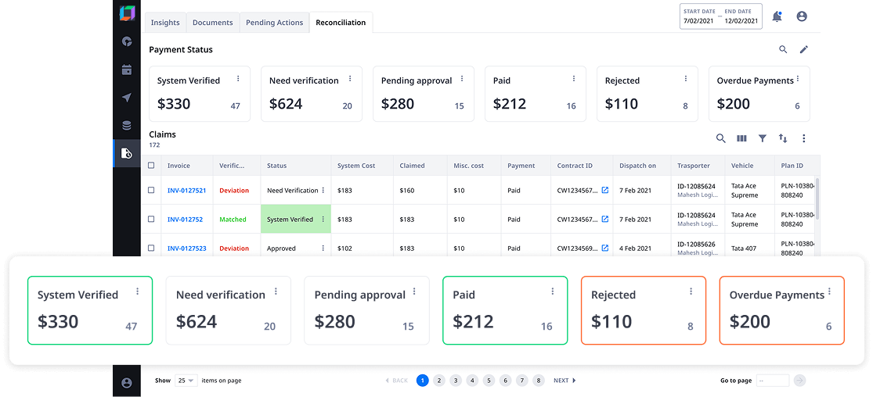
Task: Edit Payment Status cards with pencil icon
Action: 803,49
